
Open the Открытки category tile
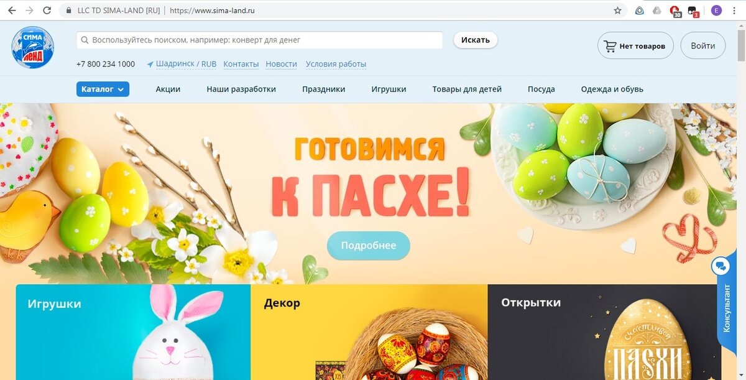(x=604, y=332)
